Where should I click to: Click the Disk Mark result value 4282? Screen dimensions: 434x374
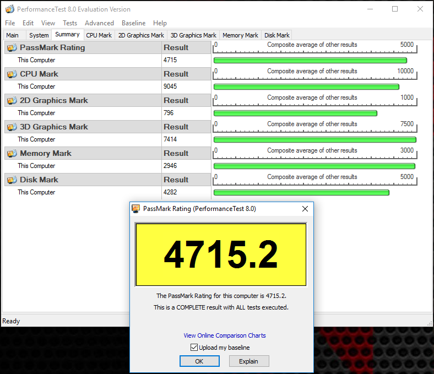pos(170,192)
